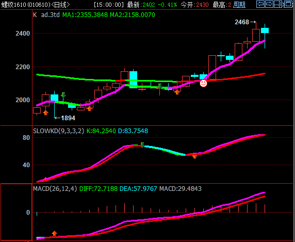Select the cyan candlestick with the 1894 low wick
This screenshot has width=295, height=242.
tap(54, 98)
